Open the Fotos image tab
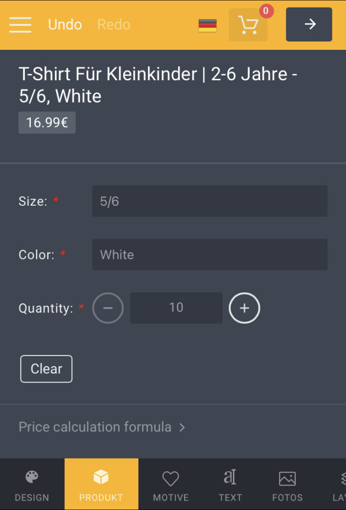Viewport: 346px width, 510px height. coord(287,484)
